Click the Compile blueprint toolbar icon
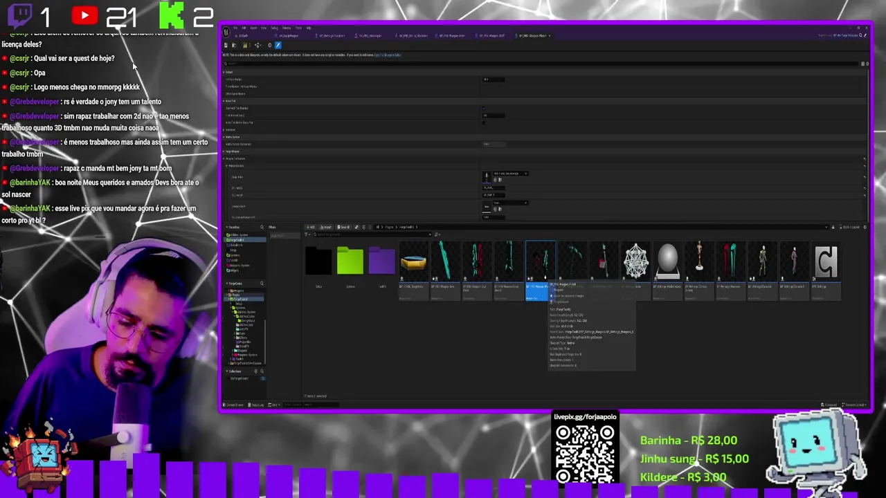Viewport: 886px width, 498px height. tap(245, 45)
